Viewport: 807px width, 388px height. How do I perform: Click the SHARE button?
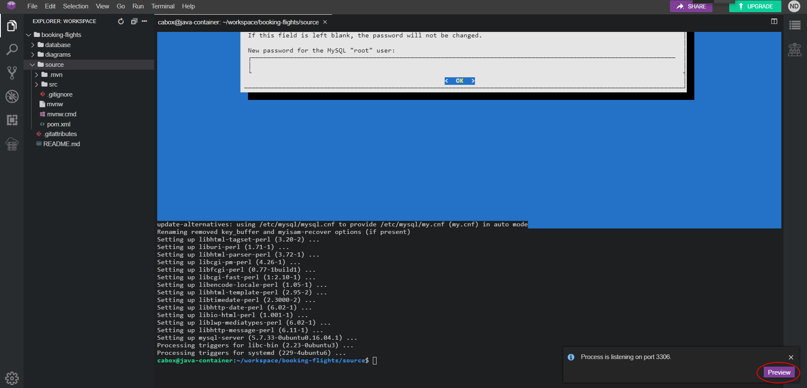(x=691, y=6)
